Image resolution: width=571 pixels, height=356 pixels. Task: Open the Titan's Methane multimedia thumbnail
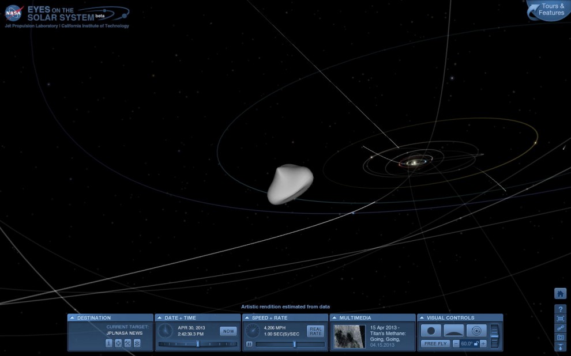point(349,336)
